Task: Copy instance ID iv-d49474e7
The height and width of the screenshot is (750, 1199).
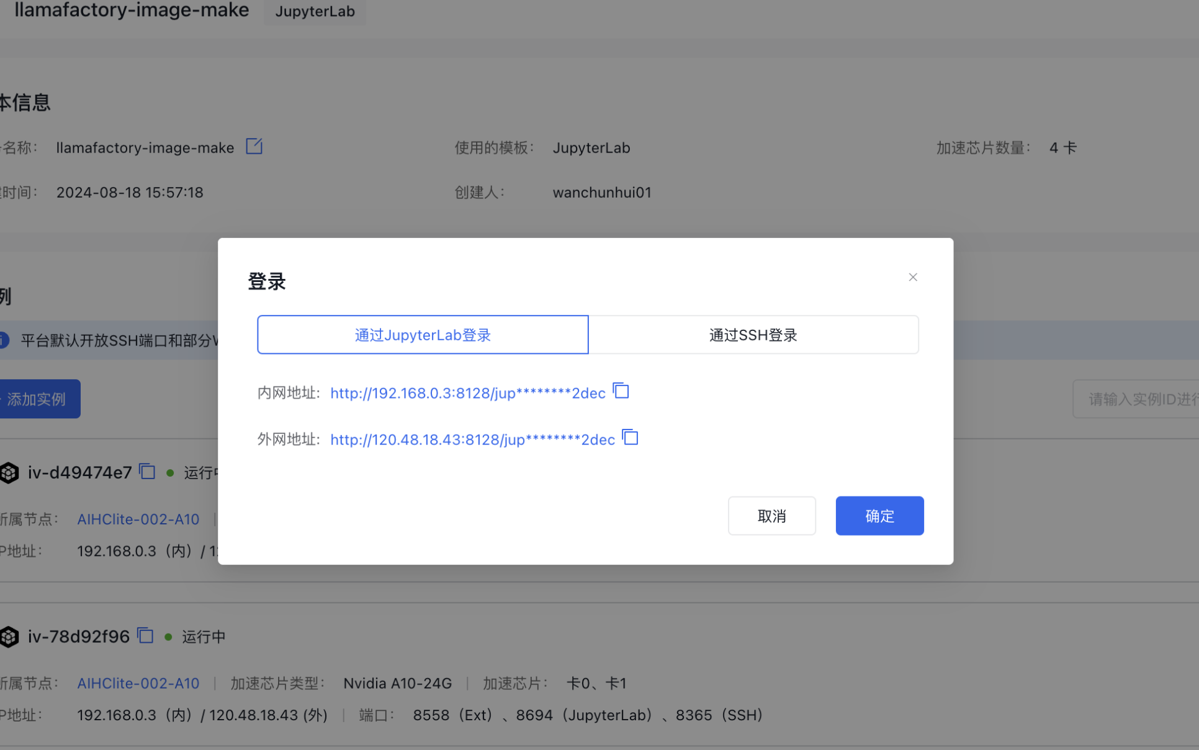Action: point(147,471)
